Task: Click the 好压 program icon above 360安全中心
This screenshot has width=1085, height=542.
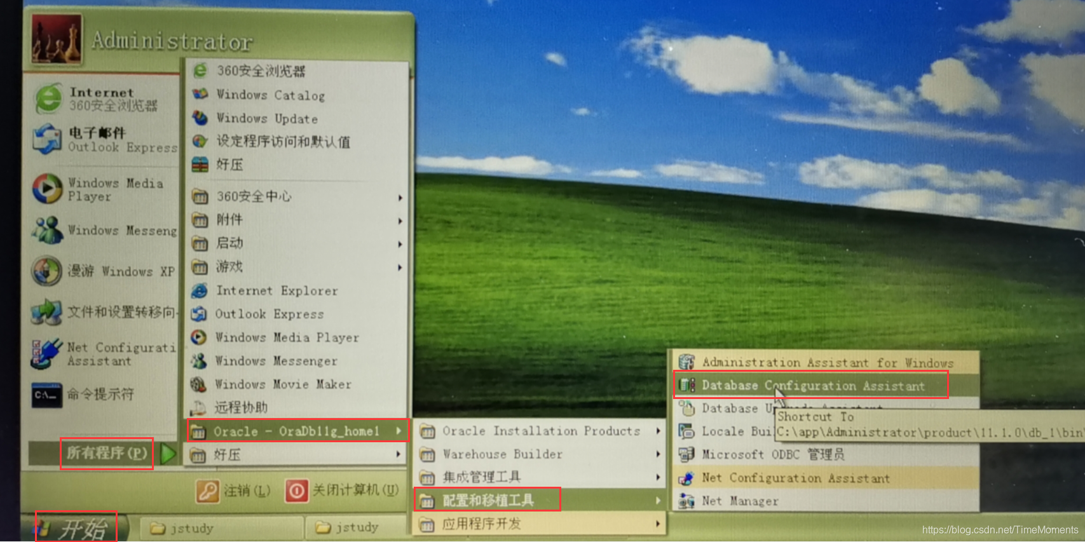Action: (200, 165)
